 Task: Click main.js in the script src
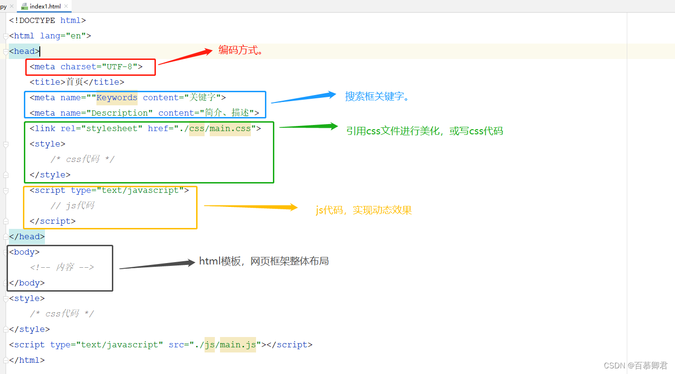coord(238,345)
